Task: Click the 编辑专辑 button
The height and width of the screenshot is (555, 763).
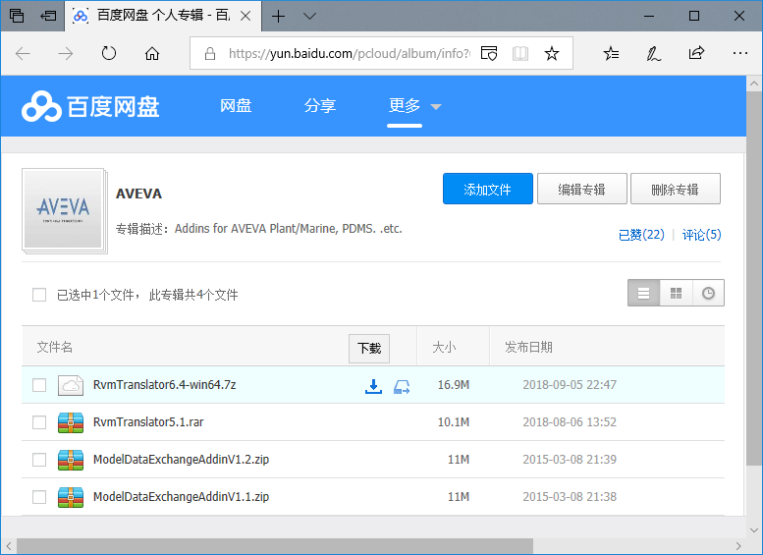Action: [582, 189]
